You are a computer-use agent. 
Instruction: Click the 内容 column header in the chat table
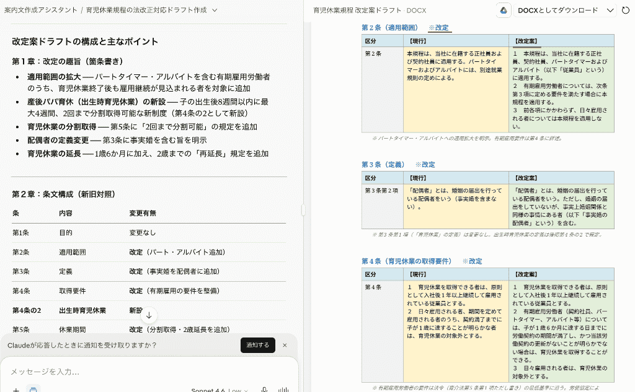[66, 213]
